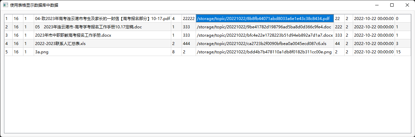This screenshot has height=137, width=415.
Task: Select the path ending bdd4b7b478110a1db8f0182b311cc00e.png
Action: point(265,52)
